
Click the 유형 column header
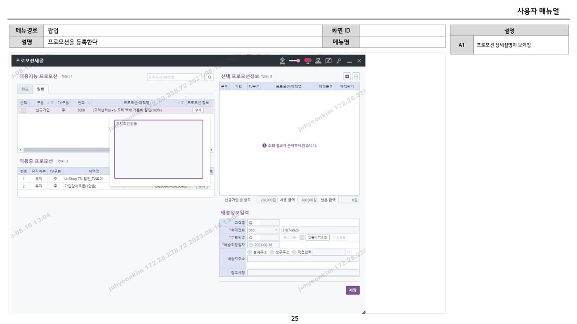point(238,87)
